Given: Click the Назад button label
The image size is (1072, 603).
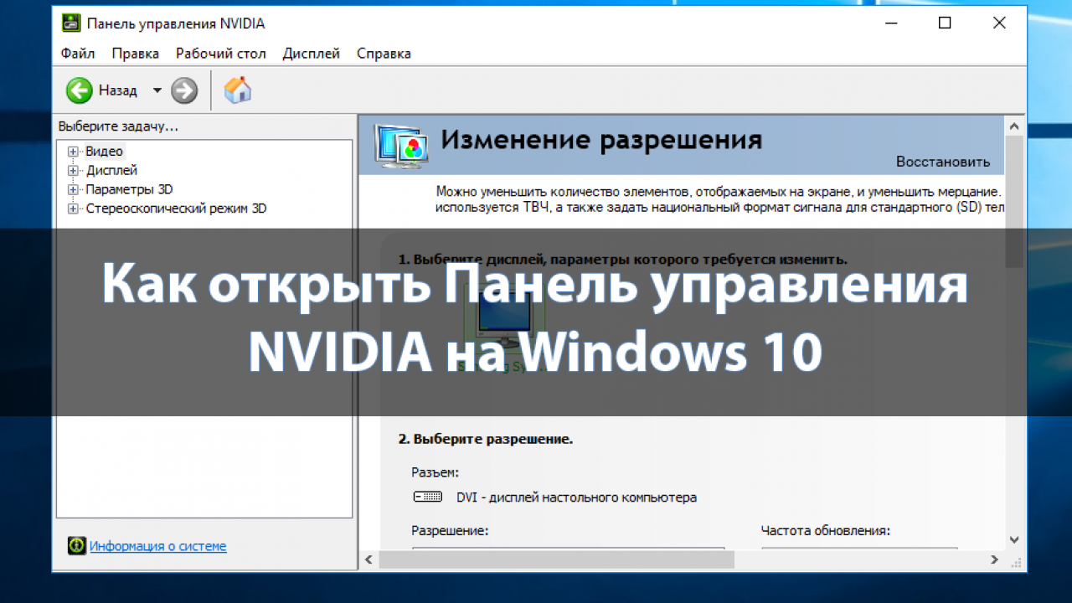Looking at the screenshot, I should [118, 90].
